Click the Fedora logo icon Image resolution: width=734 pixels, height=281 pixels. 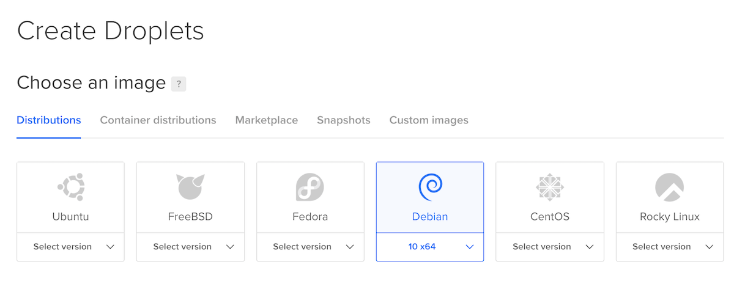(310, 187)
